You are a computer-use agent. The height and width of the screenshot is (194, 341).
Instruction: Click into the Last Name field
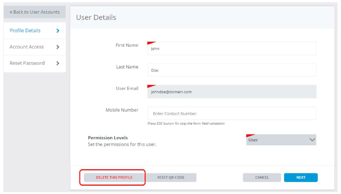(x=232, y=70)
